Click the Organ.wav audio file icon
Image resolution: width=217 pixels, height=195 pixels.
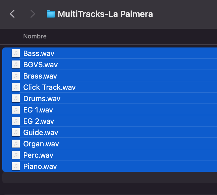[x=16, y=144]
